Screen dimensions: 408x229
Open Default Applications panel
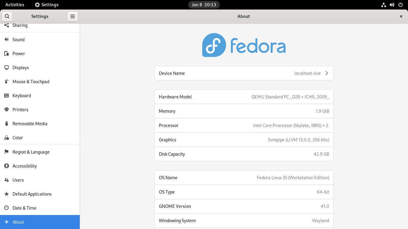tap(40, 194)
